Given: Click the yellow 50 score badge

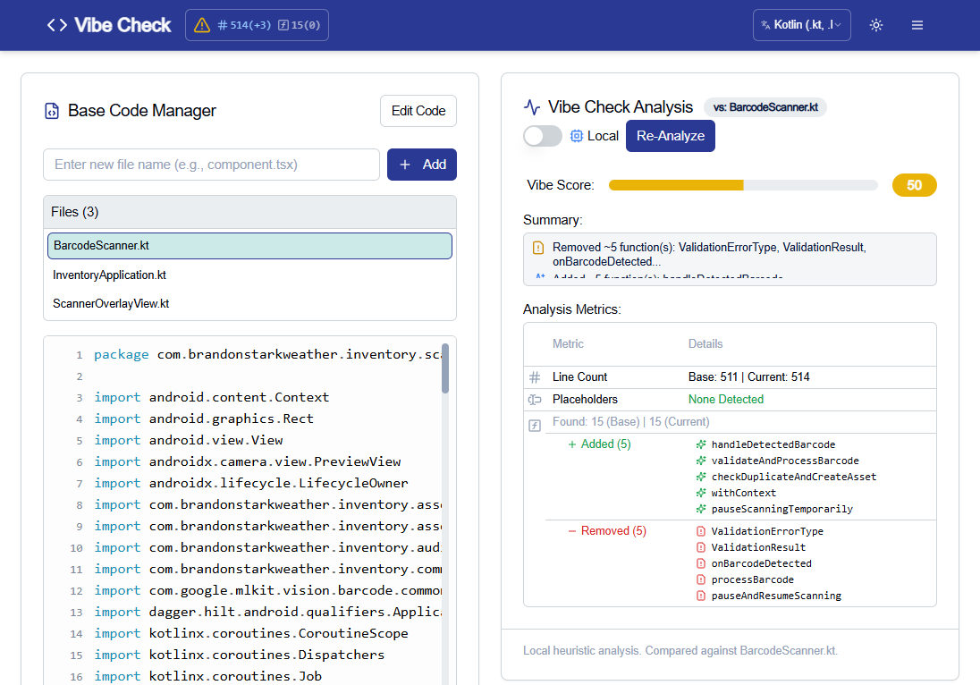Looking at the screenshot, I should coord(914,185).
